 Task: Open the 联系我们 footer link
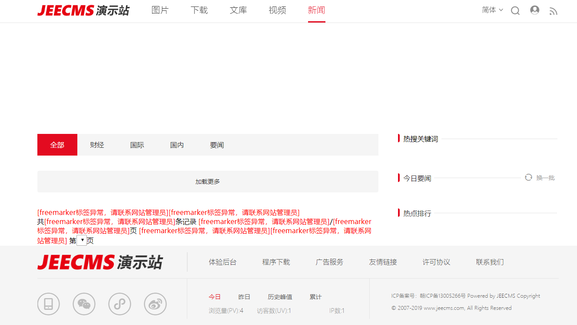pyautogui.click(x=490, y=262)
